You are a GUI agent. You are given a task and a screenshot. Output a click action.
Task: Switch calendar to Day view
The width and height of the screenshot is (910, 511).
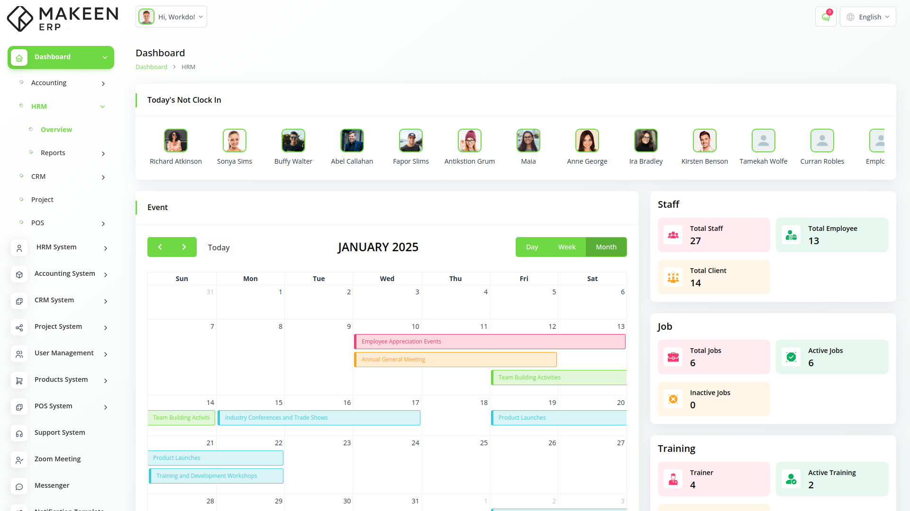point(532,247)
